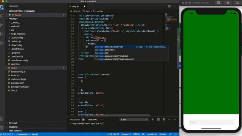Split the editor to the right
Screen dimensions: 242x136
click(x=169, y=6)
